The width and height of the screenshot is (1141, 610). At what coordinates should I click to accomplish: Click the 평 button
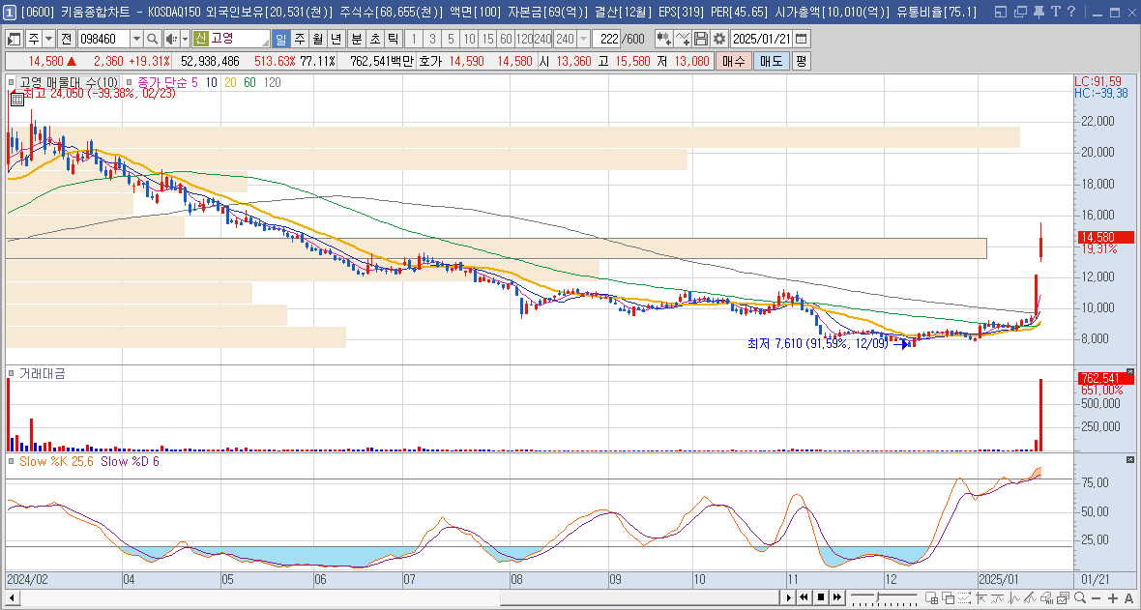[x=801, y=61]
